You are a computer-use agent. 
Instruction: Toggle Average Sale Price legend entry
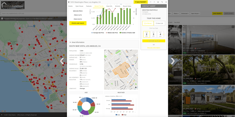[x=98, y=33]
